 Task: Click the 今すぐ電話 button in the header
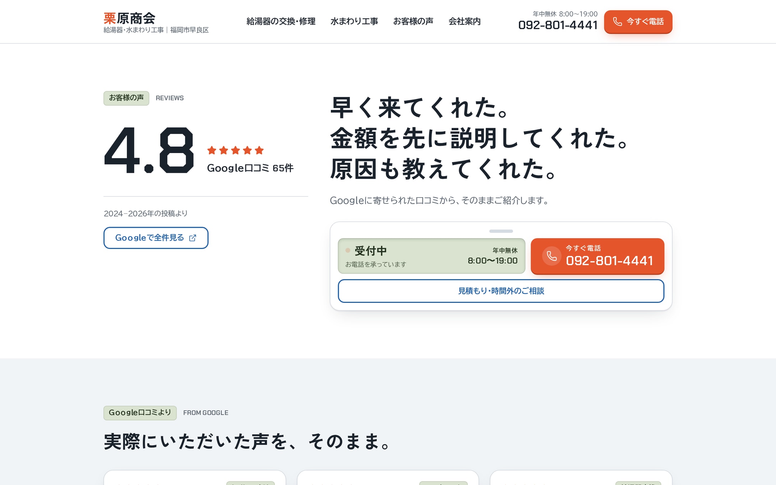point(638,22)
